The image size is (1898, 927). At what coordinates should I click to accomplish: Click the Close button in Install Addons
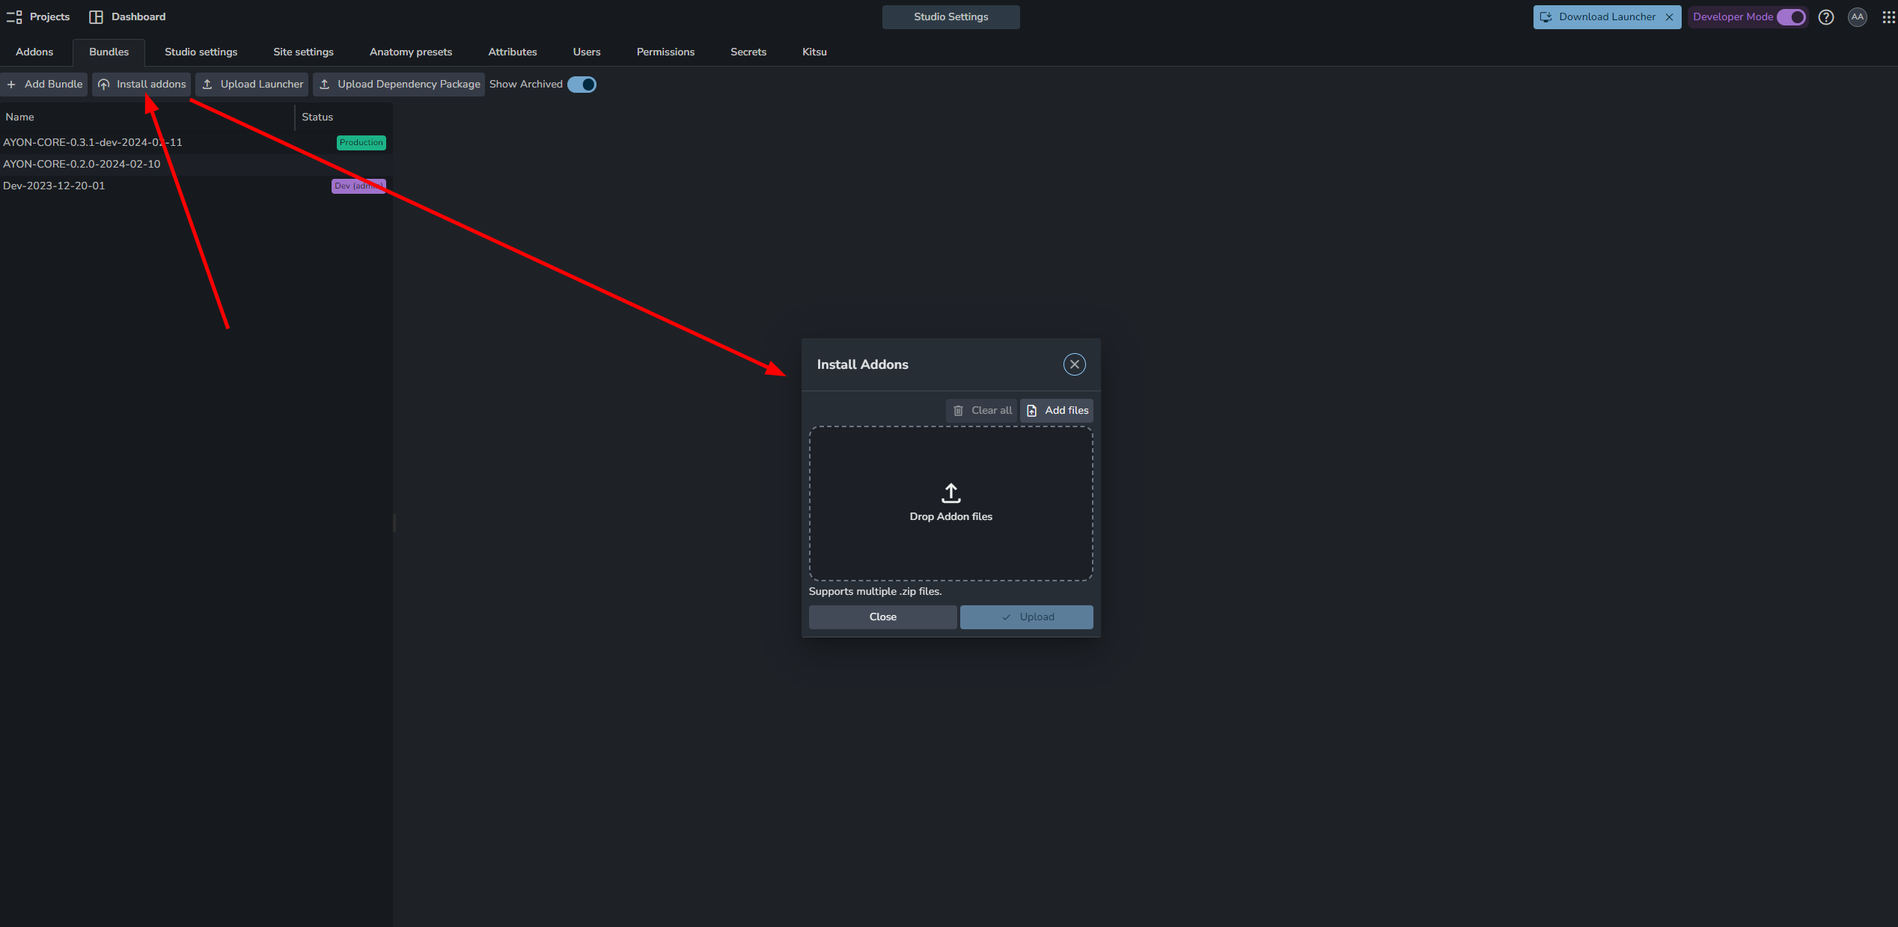[x=882, y=617]
